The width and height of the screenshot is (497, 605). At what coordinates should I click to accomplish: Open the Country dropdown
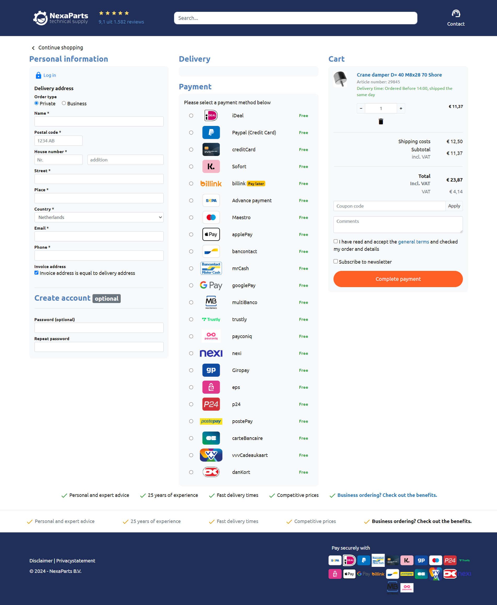click(99, 217)
